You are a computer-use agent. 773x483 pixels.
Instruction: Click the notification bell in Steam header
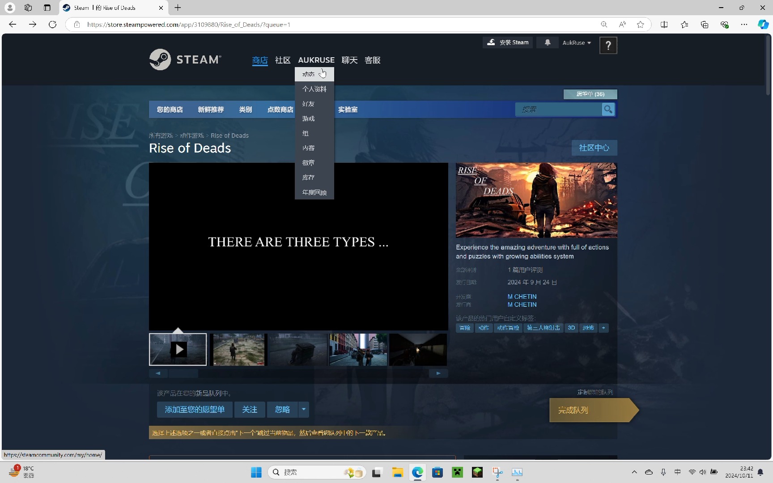[547, 42]
